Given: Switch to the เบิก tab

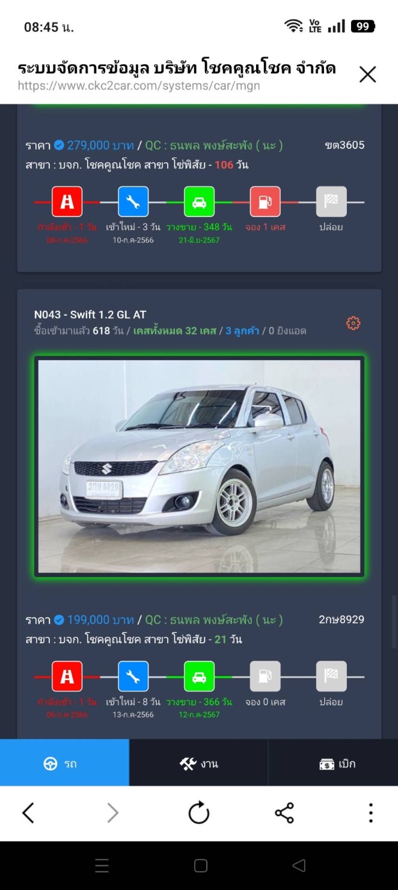Looking at the screenshot, I should 333,763.
